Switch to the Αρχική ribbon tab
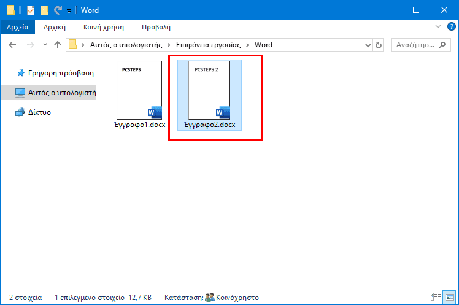This screenshot has height=305, width=459. click(x=55, y=27)
